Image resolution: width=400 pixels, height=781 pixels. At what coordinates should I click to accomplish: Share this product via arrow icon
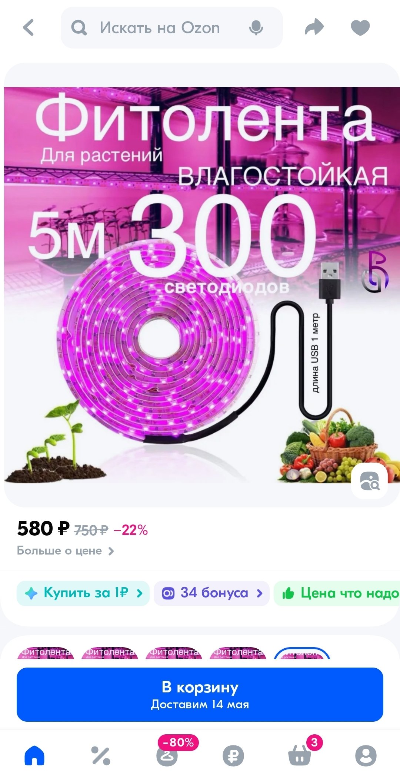pos(314,27)
